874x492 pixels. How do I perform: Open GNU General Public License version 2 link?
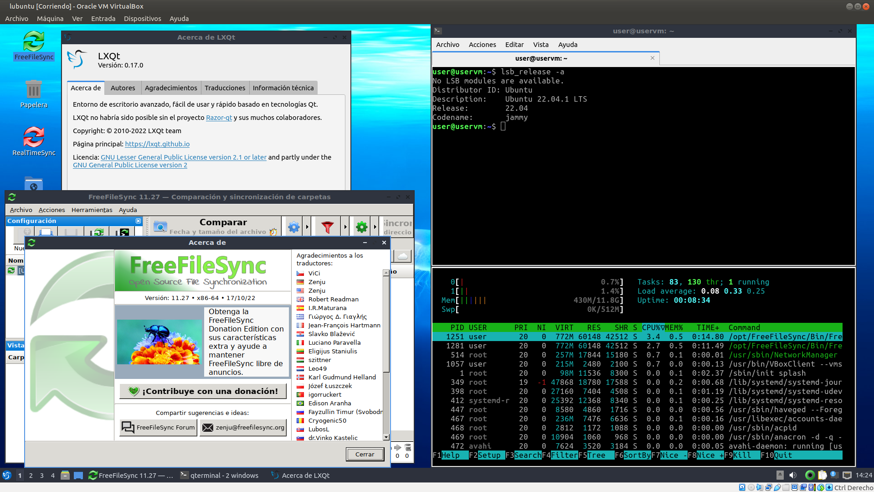coord(130,165)
